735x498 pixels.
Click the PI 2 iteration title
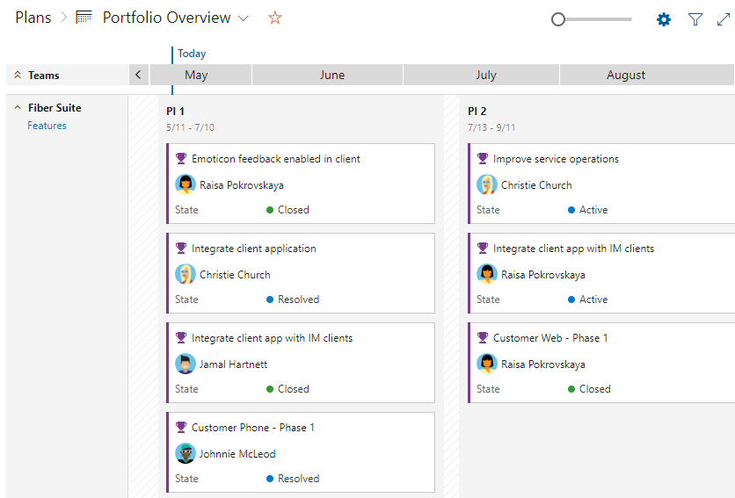pyautogui.click(x=477, y=111)
